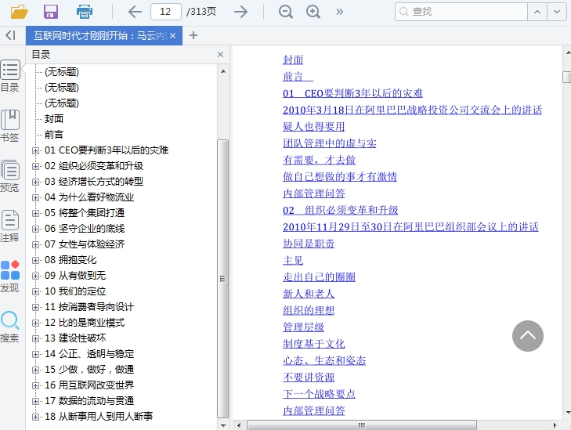This screenshot has width=571, height=430.
Task: Select 前言 in the outline tree
Action: [54, 135]
